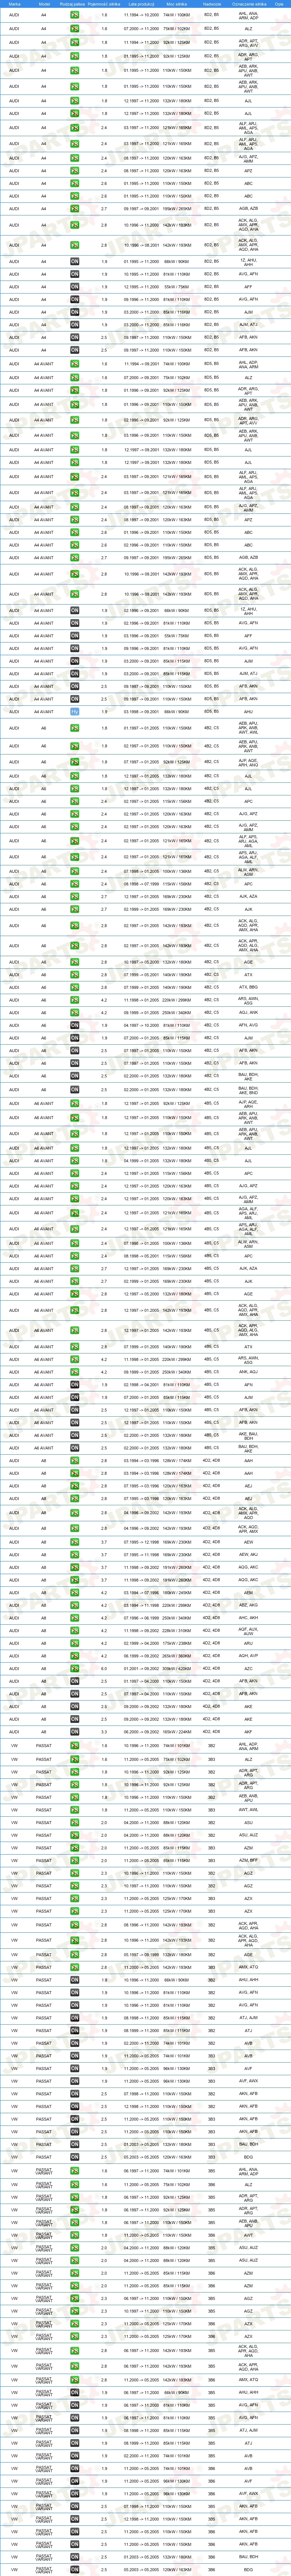291x2576 pixels.
Task: Click the Model column header
Action: coord(43,4)
